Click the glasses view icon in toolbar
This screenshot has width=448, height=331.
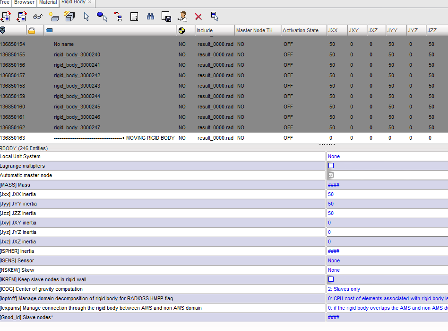[38, 17]
